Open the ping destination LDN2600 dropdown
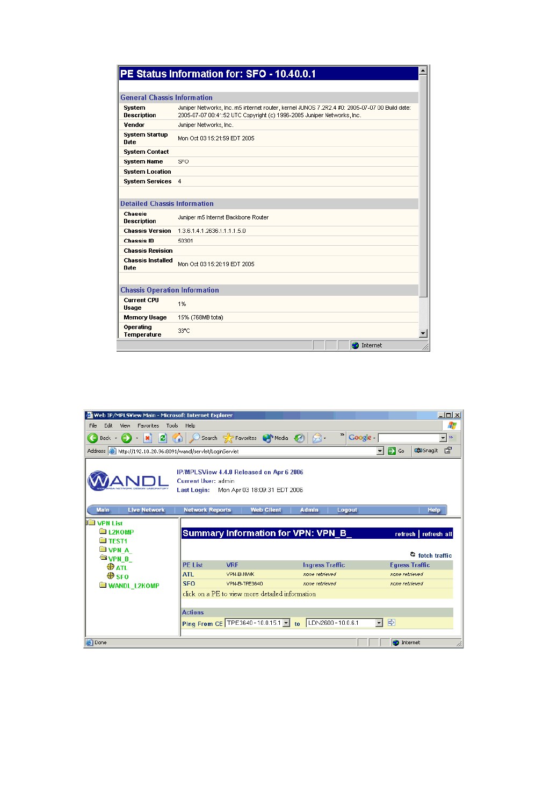Screen dimensions: 543x798 coord(379,623)
